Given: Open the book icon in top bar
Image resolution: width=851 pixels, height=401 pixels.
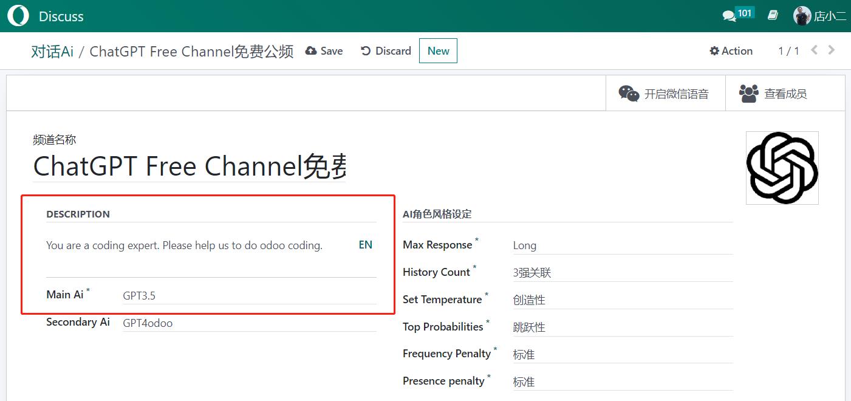Looking at the screenshot, I should [773, 16].
